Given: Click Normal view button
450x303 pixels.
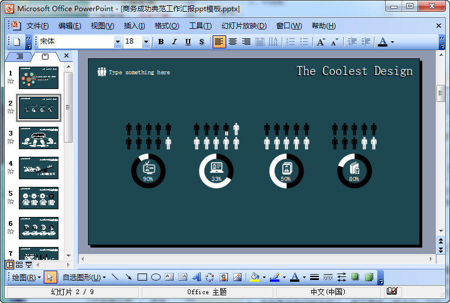Looking at the screenshot, I should point(9,265).
